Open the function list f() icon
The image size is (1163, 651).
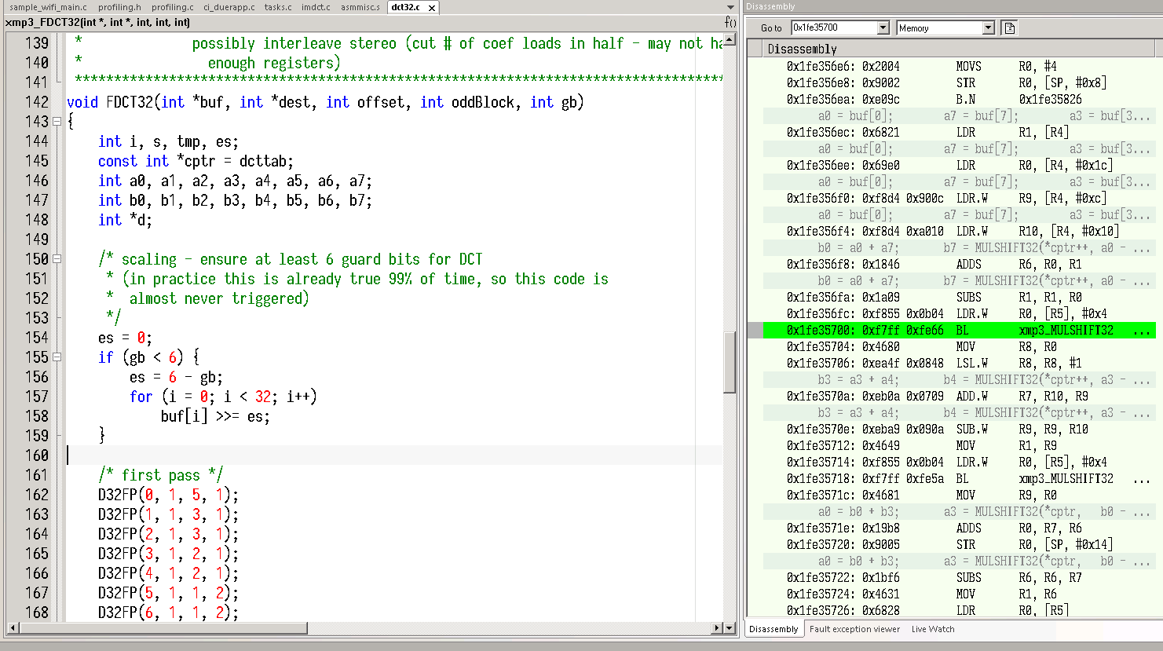point(730,22)
